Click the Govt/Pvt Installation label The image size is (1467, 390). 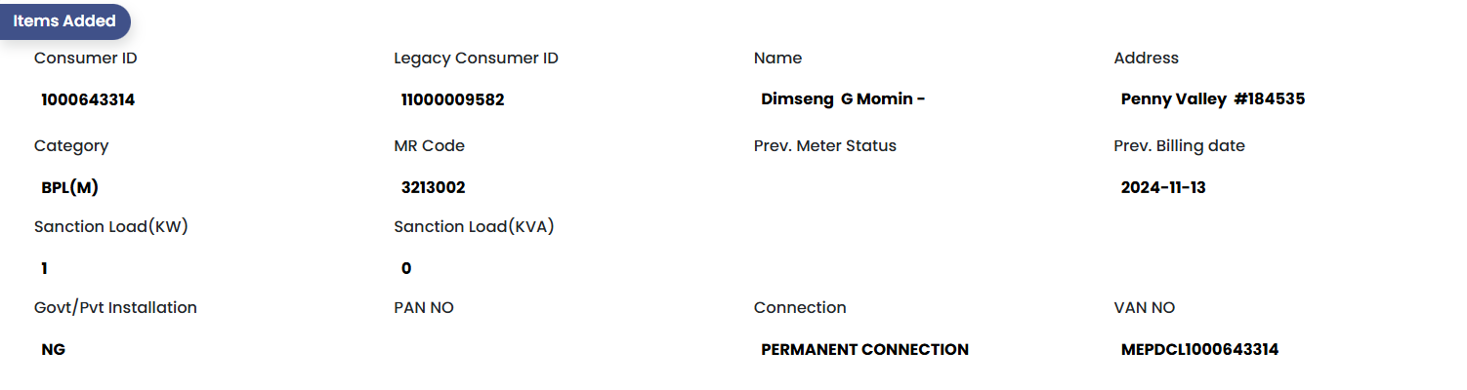pos(115,308)
